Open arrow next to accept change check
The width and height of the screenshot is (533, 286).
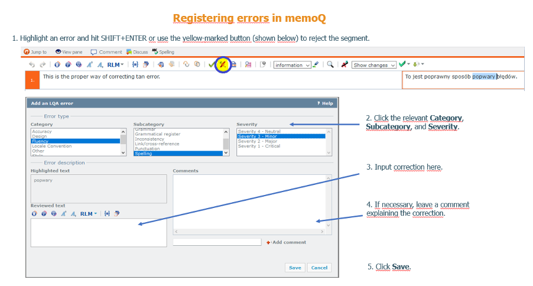pos(408,64)
